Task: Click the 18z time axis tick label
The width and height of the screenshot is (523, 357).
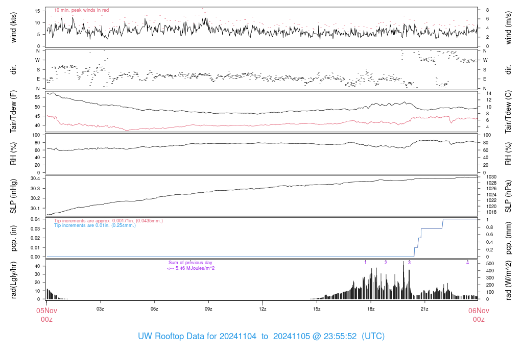Action: pyautogui.click(x=370, y=309)
